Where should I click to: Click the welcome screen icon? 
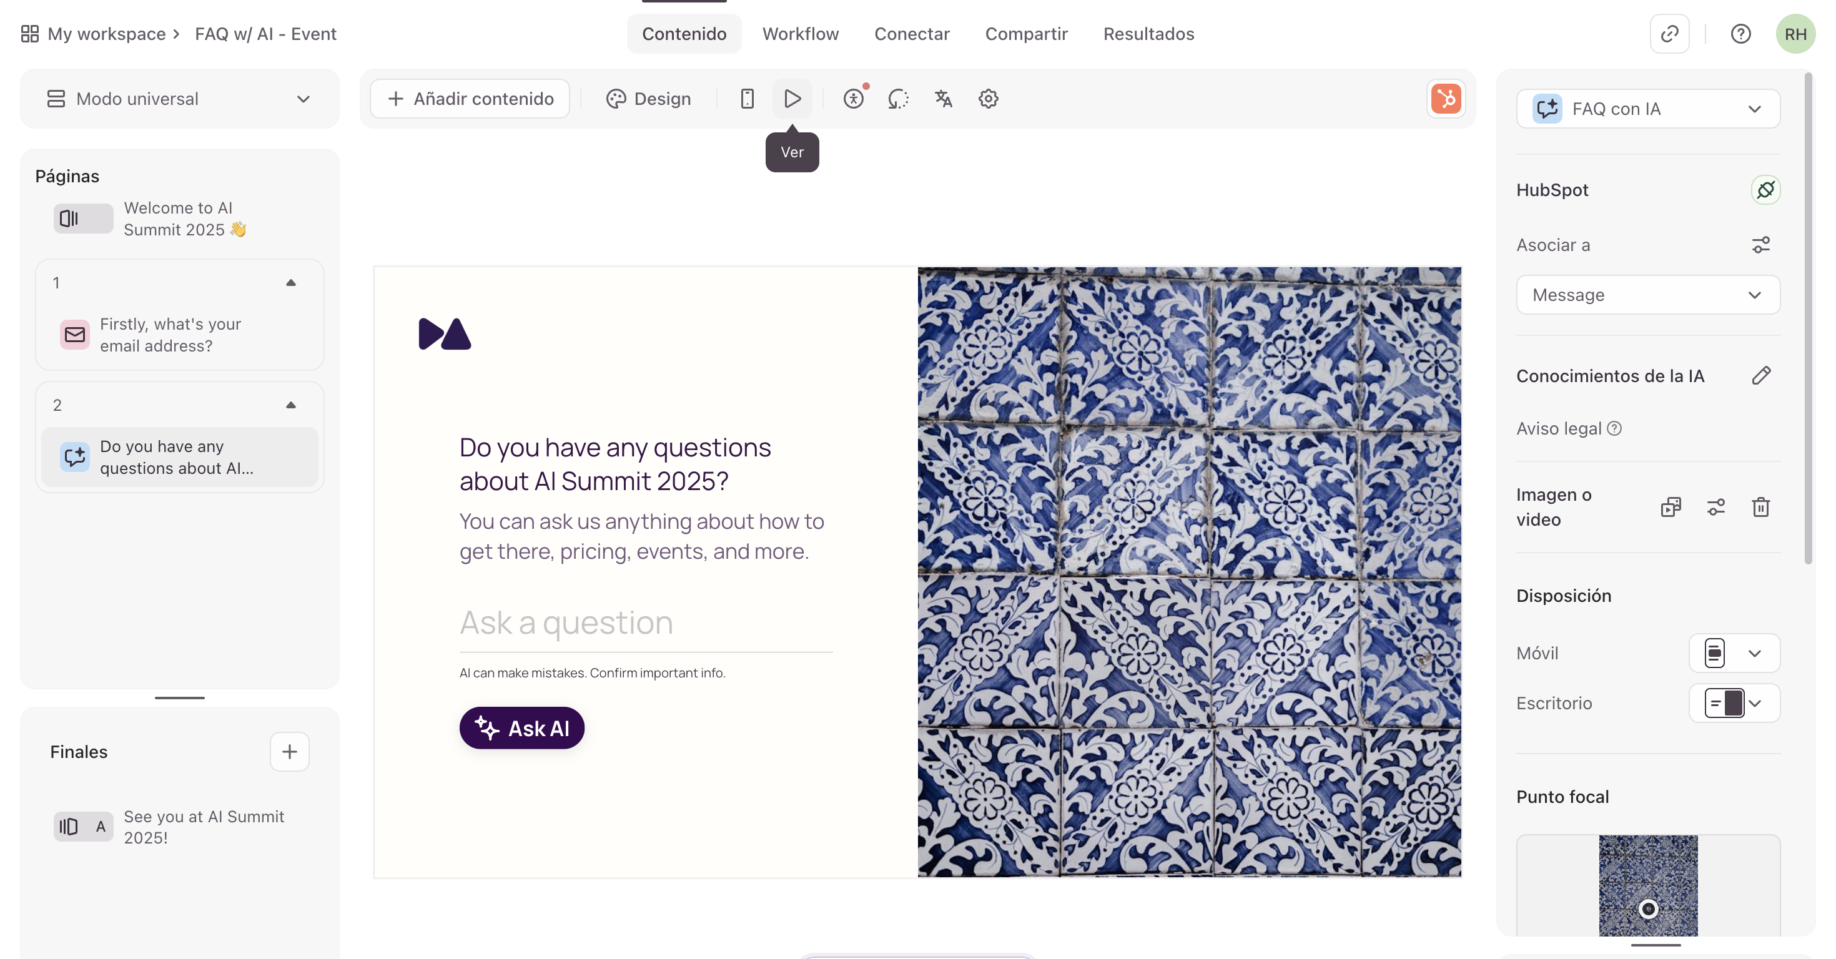pos(82,219)
